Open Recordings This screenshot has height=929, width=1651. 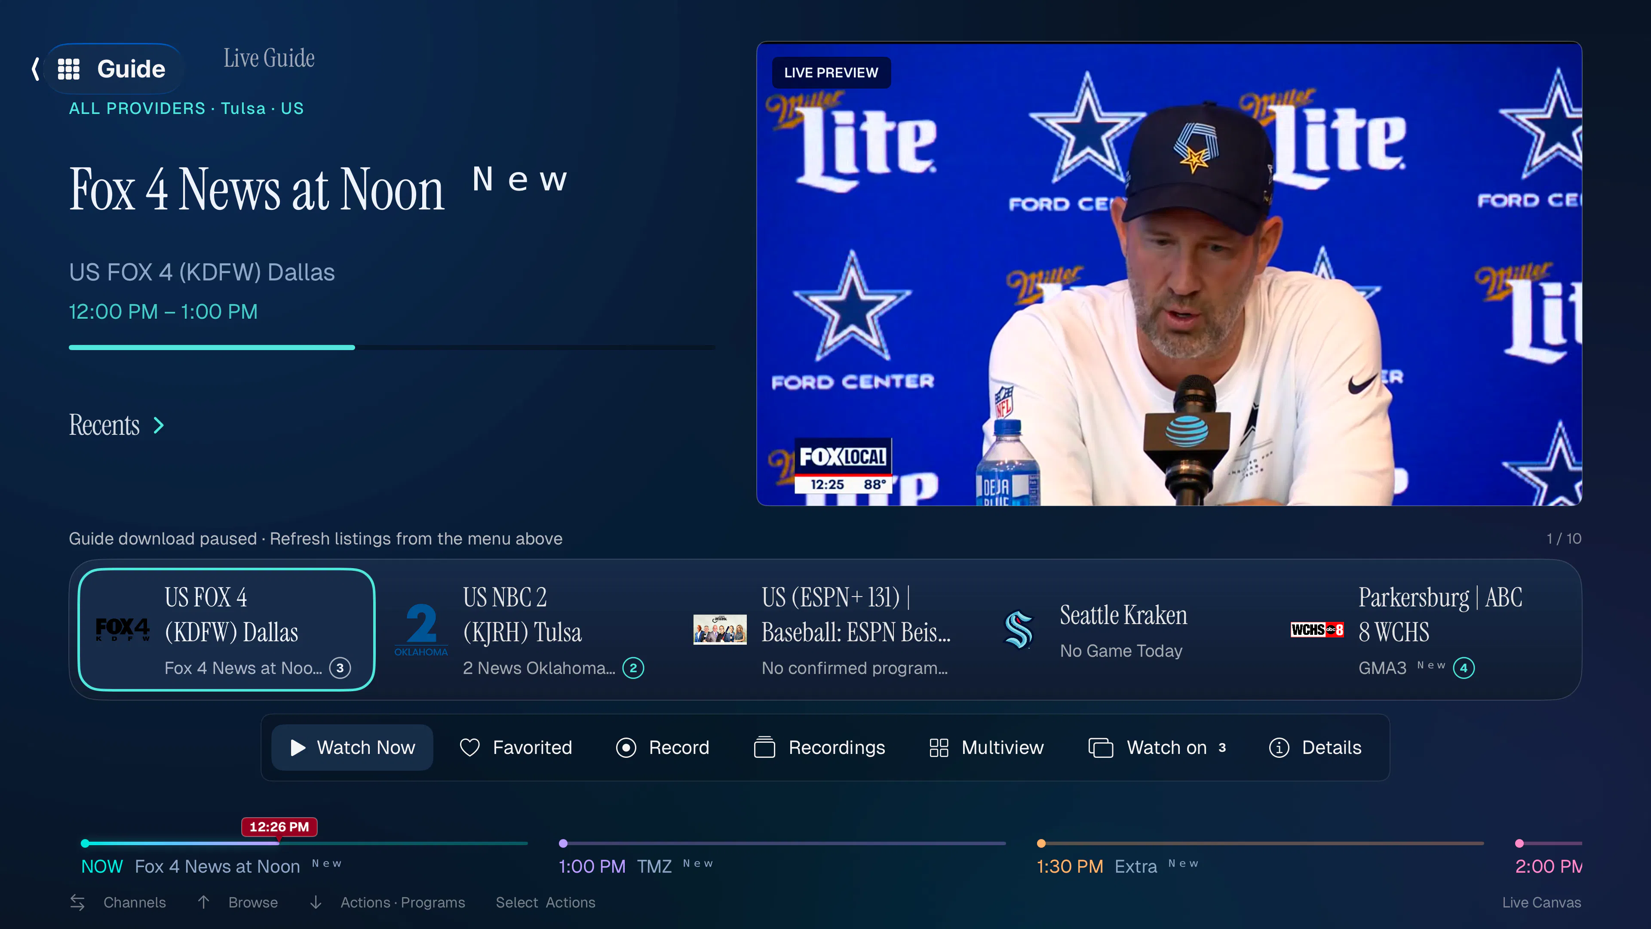(x=820, y=748)
